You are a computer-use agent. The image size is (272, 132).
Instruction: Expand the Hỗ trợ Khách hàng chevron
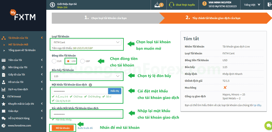[x=42, y=118]
